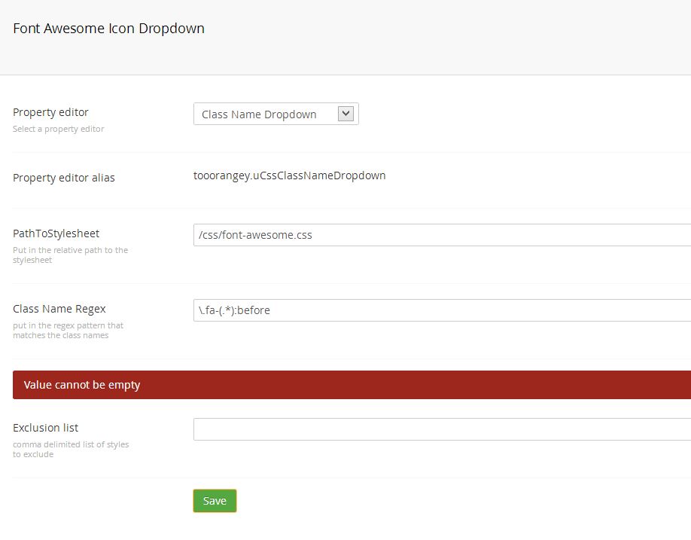The width and height of the screenshot is (691, 540).
Task: Click the 'Value cannot be empty' error banner
Action: 352,385
